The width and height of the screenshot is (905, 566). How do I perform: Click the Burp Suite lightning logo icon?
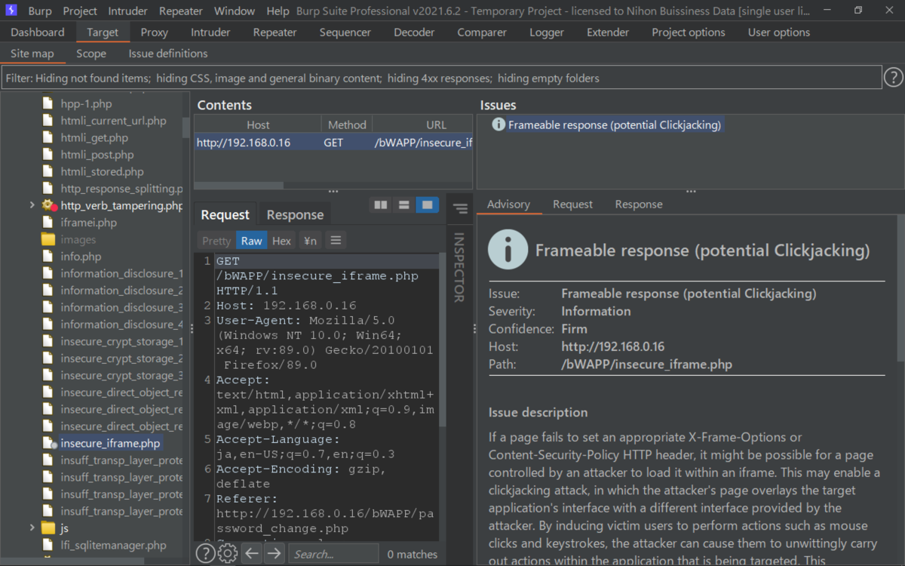[x=11, y=11]
